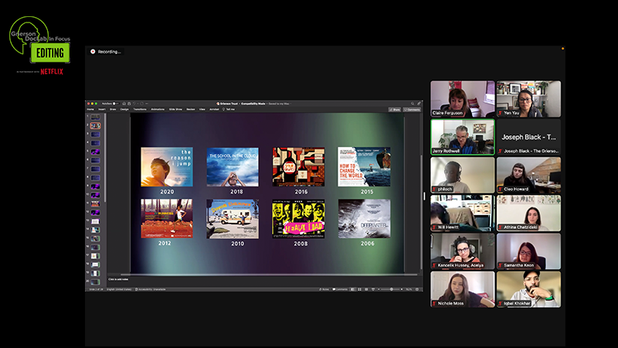Open the Insert ribbon tab
Image resolution: width=618 pixels, height=348 pixels.
pyautogui.click(x=102, y=109)
